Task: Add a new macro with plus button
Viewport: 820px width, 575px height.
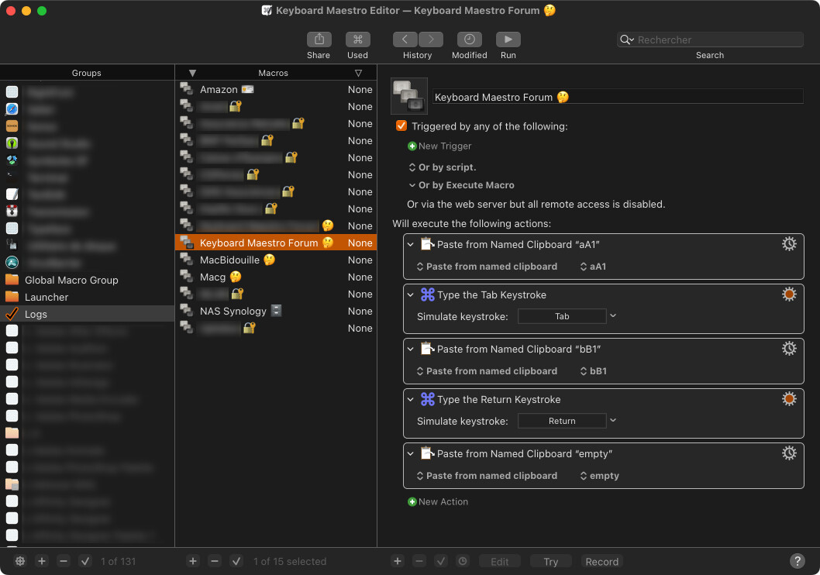Action: coord(193,561)
